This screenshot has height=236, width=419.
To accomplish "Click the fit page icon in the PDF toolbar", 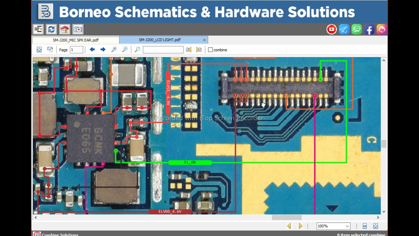I will (x=39, y=50).
